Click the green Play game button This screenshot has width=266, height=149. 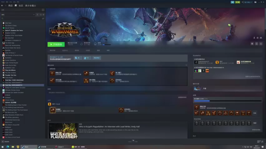point(56,44)
